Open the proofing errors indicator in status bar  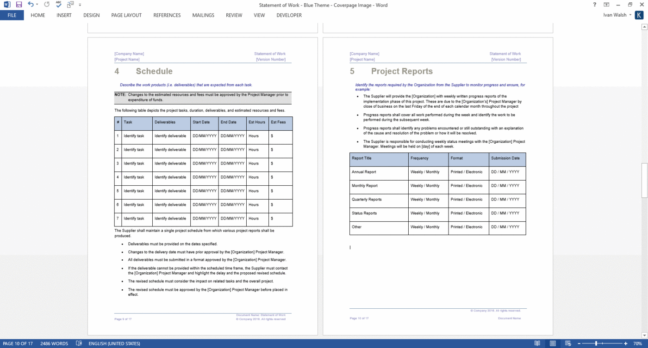(79, 343)
